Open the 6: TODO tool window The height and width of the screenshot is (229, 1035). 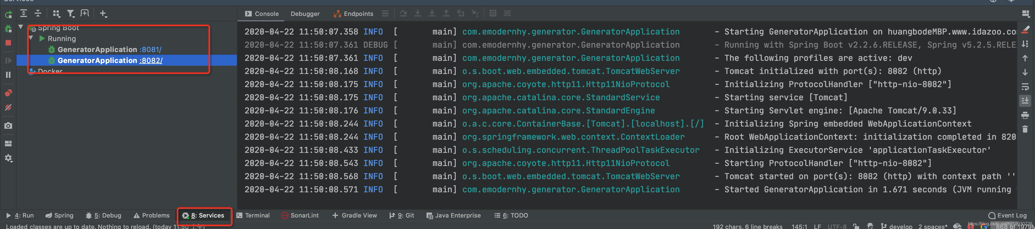point(511,215)
